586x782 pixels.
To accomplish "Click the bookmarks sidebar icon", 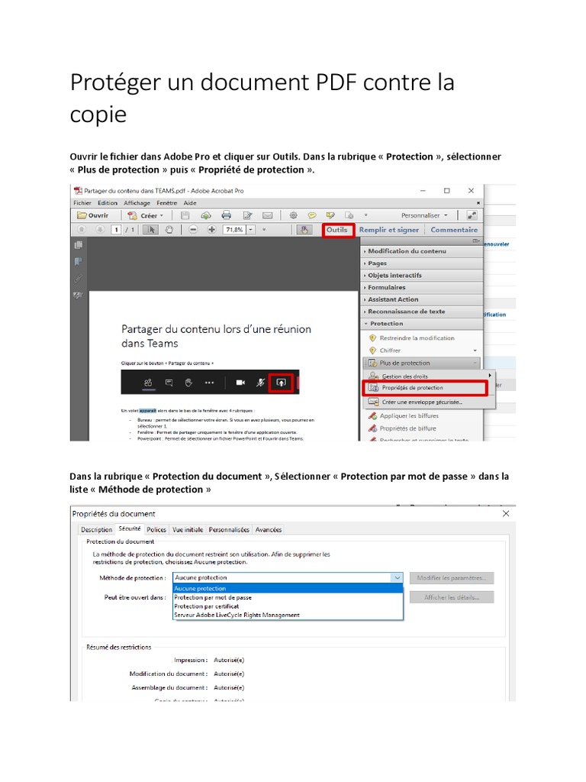I will coord(79,262).
